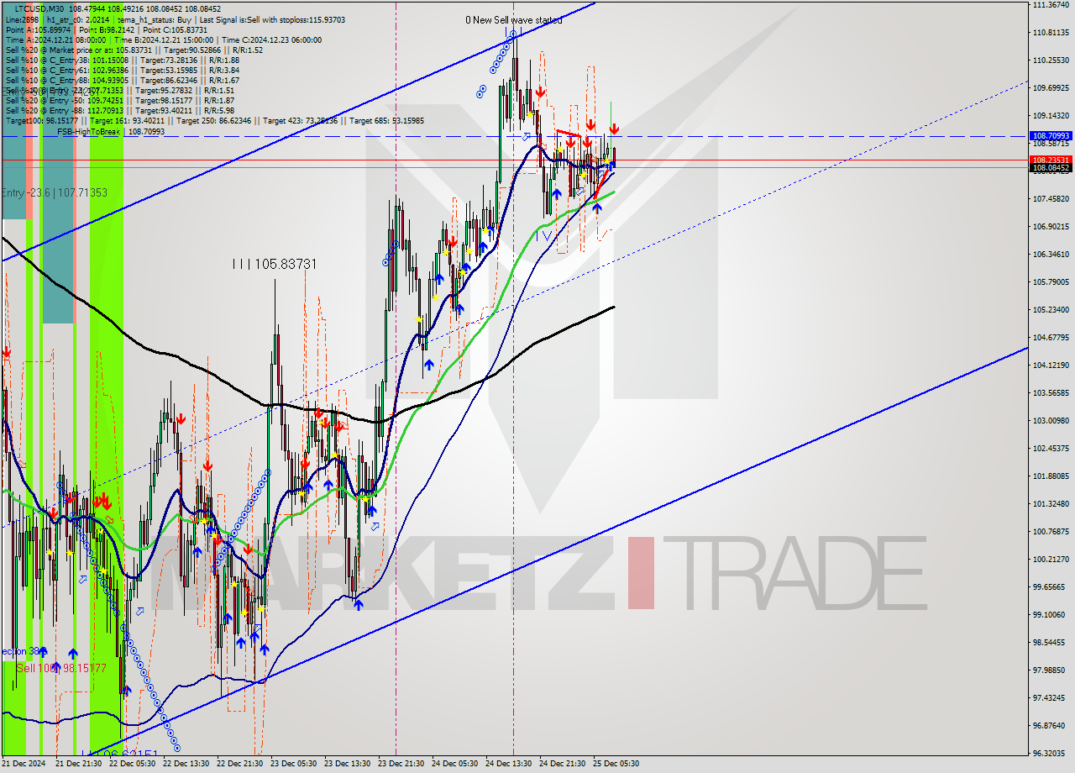1075x773 pixels.
Task: Click the red 108.23531 price tag
Action: click(x=1051, y=160)
